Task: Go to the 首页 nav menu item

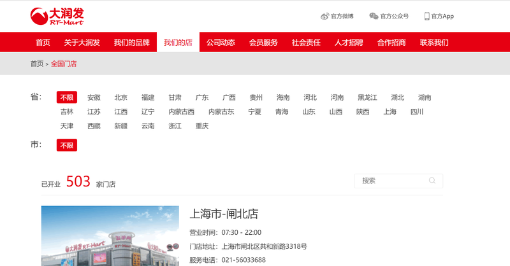Action: pos(43,43)
